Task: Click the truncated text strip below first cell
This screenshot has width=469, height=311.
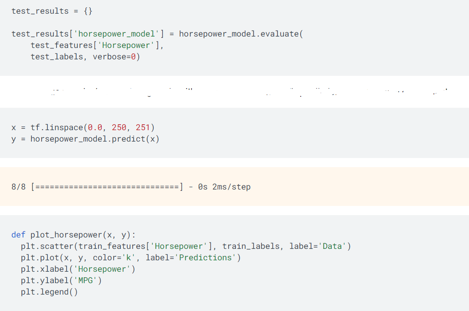Action: (234, 91)
